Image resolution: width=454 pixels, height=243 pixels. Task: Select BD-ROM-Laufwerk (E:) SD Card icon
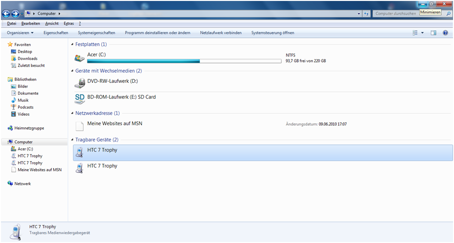[79, 99]
